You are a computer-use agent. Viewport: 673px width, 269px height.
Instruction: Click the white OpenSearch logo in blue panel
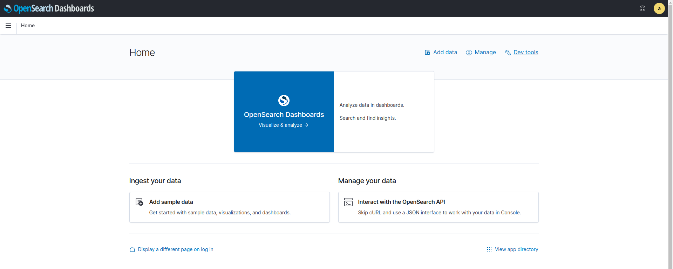coord(284,101)
